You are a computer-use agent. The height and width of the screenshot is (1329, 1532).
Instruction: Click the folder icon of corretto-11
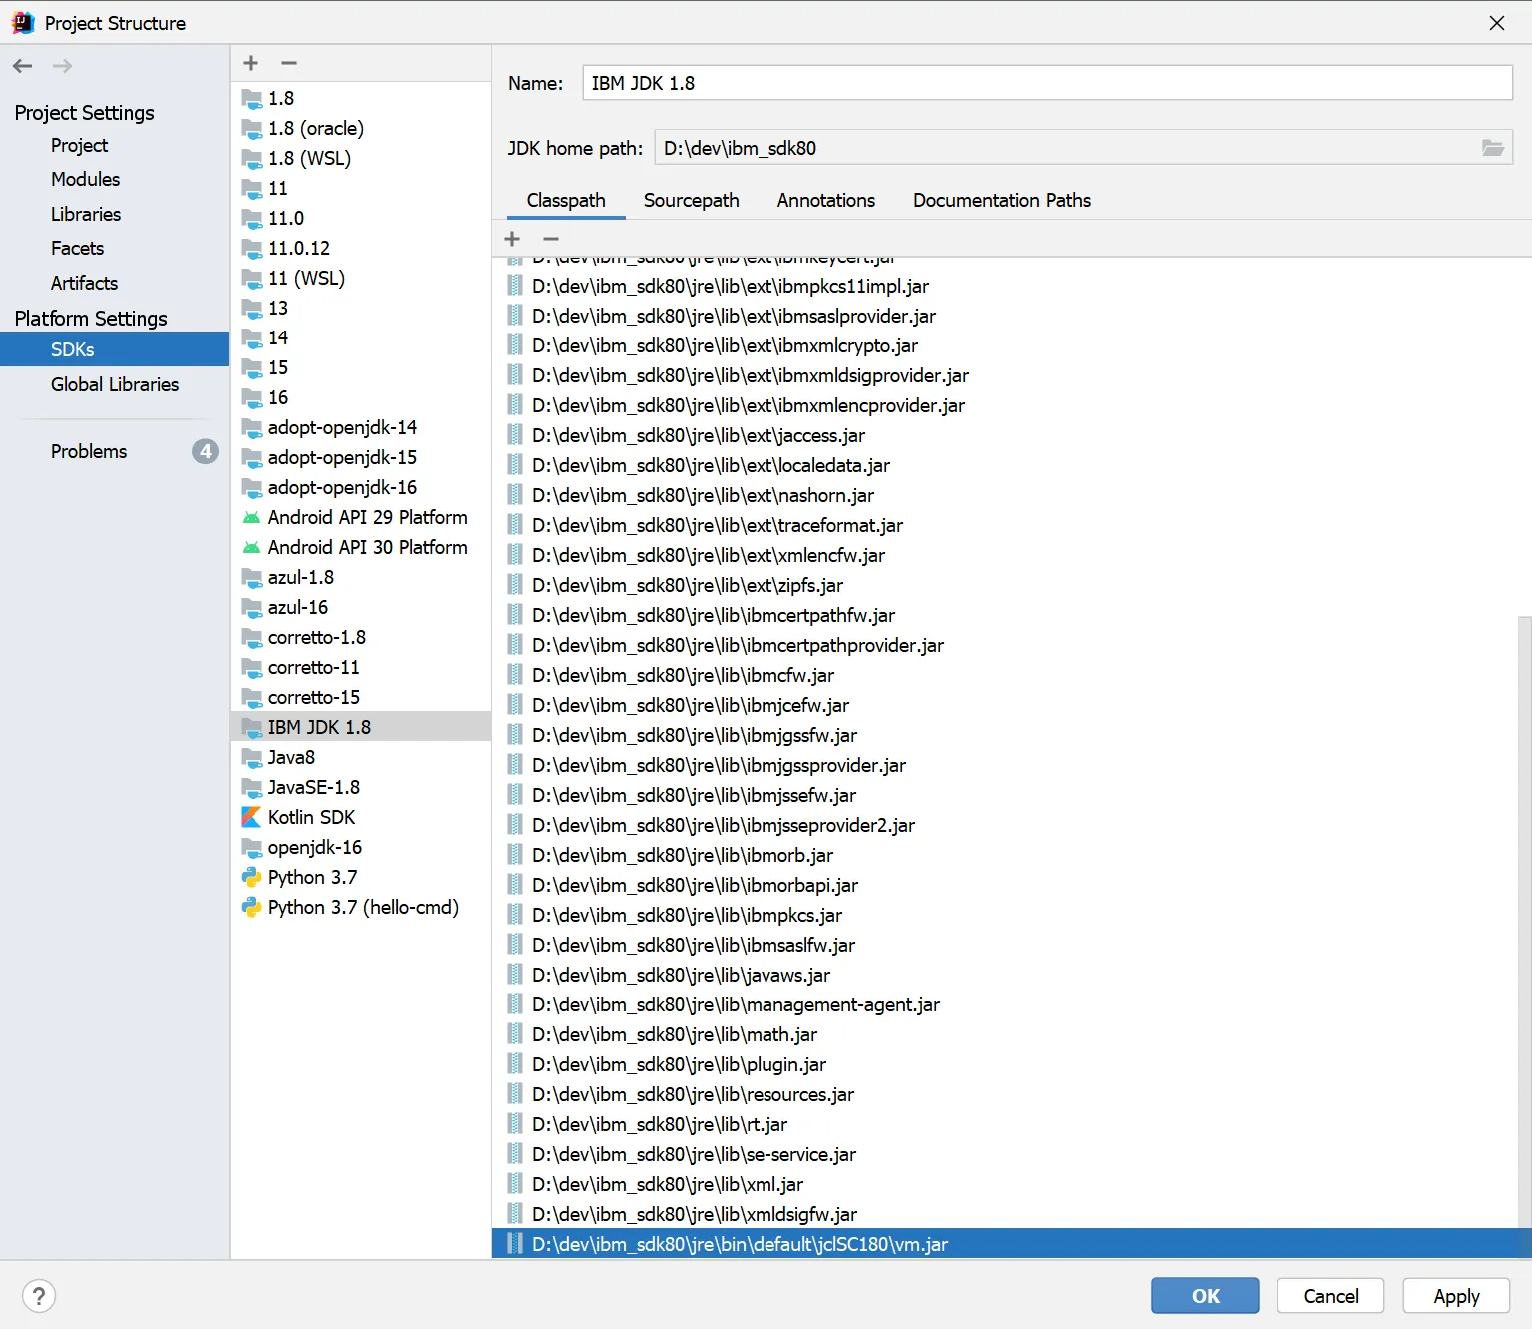point(252,667)
